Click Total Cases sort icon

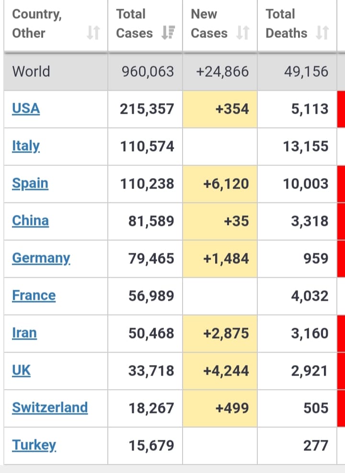coord(168,33)
